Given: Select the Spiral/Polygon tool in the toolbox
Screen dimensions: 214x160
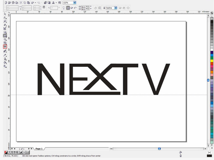Looking at the screenshot, I should coord(5,39).
